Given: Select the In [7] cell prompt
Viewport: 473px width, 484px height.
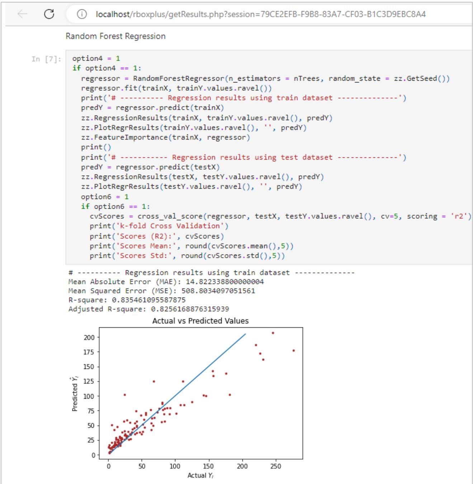Looking at the screenshot, I should (x=46, y=59).
